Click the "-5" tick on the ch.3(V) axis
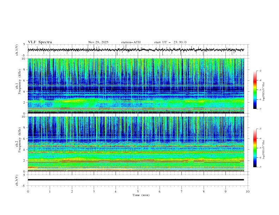Screen dimensions: 279x215 (x=24, y=186)
